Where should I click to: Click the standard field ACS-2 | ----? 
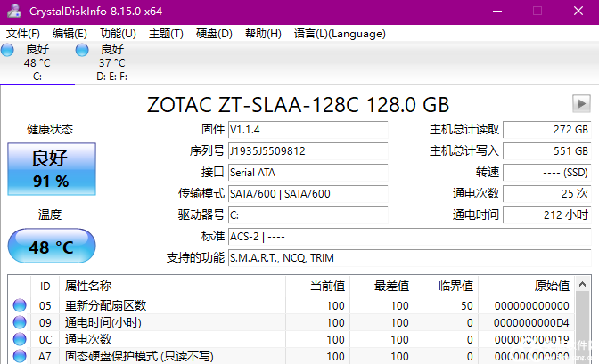coord(409,237)
